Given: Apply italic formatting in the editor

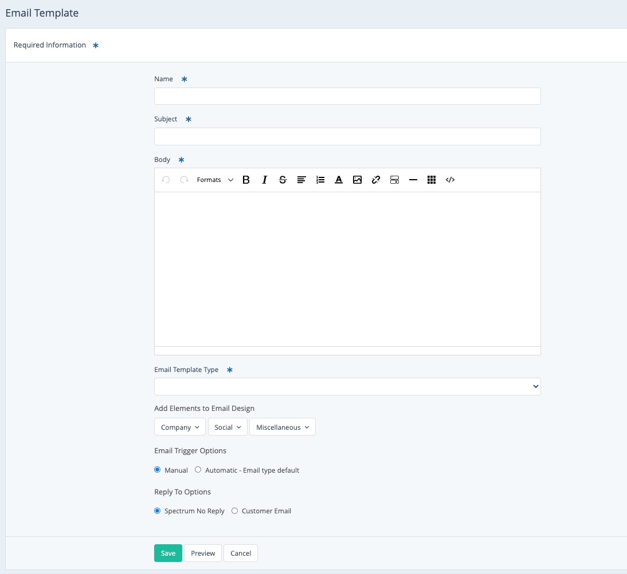Looking at the screenshot, I should point(264,180).
